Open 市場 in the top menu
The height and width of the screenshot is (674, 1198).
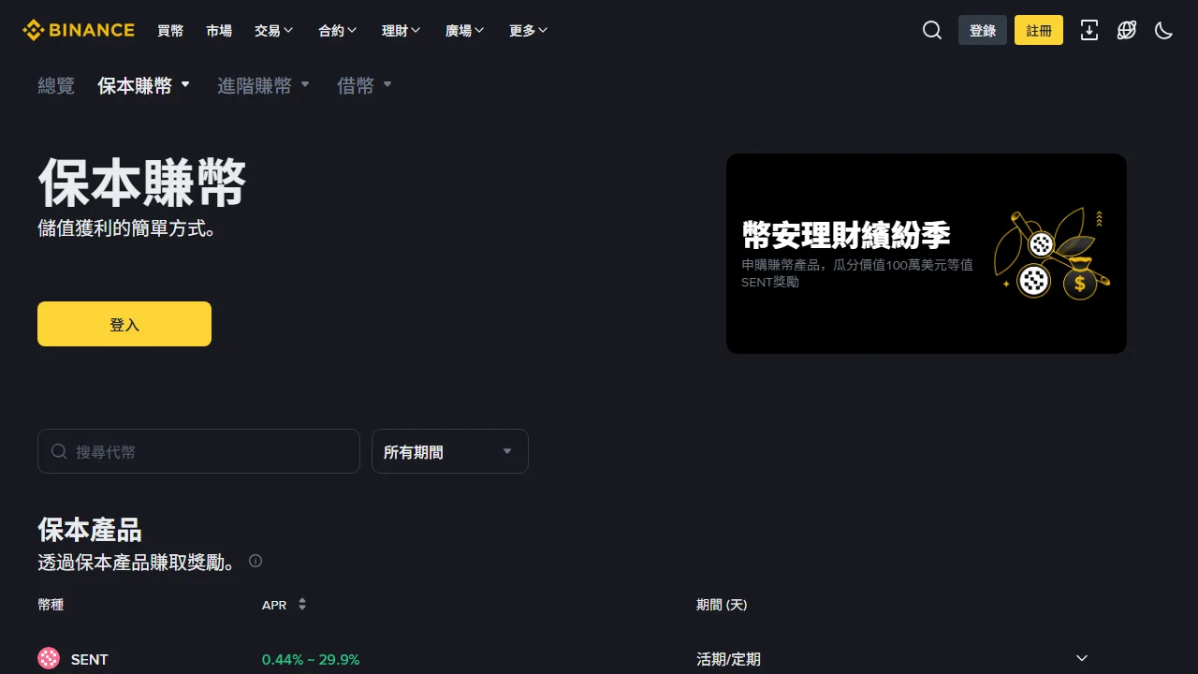[x=219, y=30]
